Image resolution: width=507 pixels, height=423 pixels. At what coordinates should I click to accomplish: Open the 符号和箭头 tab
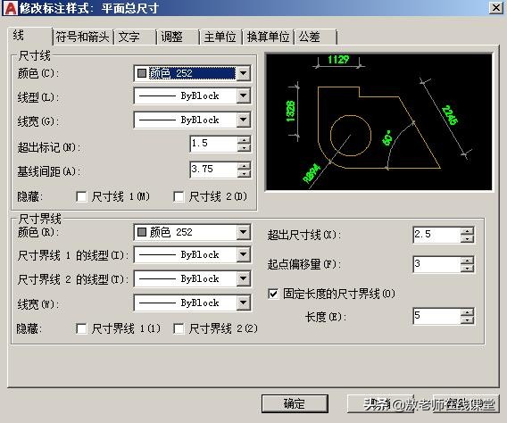click(83, 37)
